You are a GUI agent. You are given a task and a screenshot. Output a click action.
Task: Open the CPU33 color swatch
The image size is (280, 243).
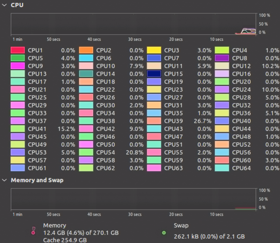point(18,113)
